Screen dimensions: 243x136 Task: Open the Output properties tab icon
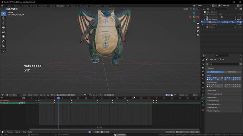click(203, 68)
